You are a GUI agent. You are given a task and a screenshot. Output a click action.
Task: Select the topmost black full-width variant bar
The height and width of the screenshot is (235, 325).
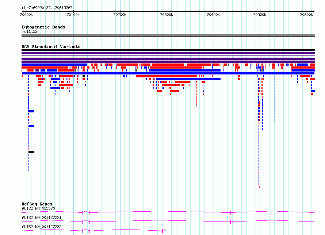pyautogui.click(x=168, y=50)
